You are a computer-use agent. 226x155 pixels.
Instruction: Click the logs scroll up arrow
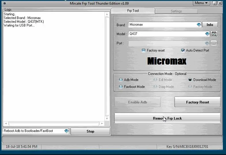click(x=107, y=14)
